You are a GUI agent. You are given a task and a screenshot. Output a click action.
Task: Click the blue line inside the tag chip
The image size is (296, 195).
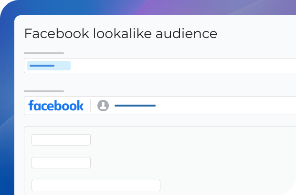click(42, 66)
